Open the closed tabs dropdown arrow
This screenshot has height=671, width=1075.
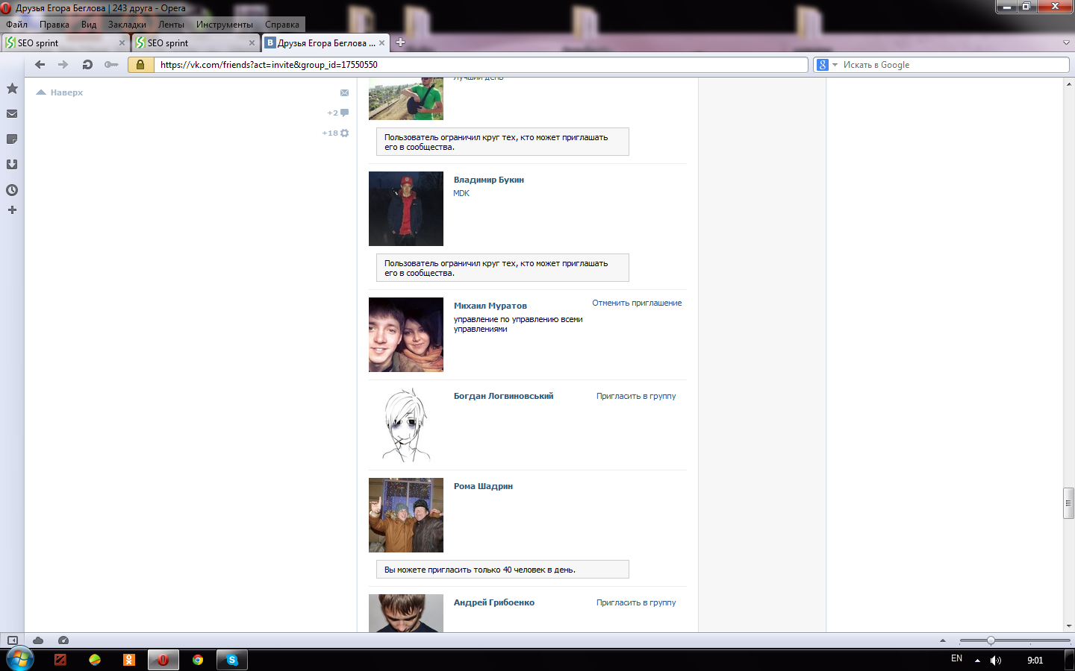[1066, 43]
